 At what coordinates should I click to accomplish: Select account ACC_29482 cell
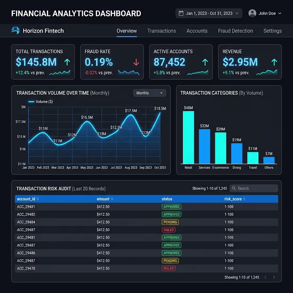[26, 214]
